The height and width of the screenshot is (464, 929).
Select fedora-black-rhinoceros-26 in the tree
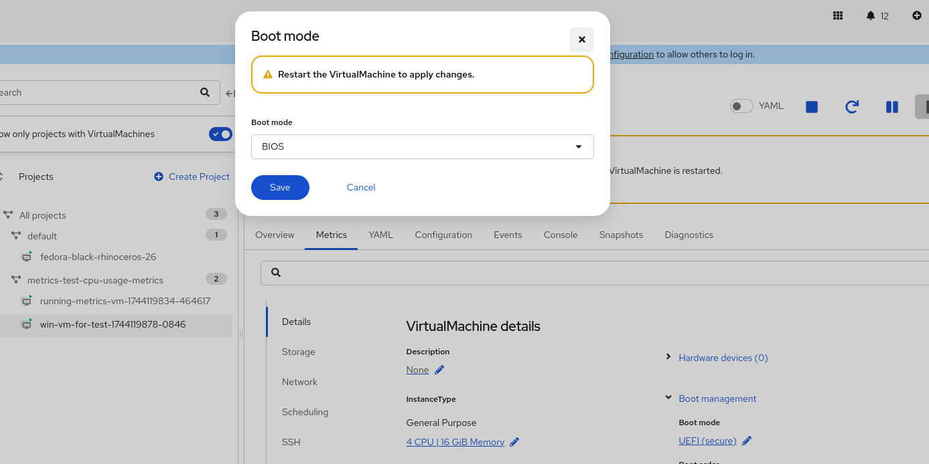(98, 257)
